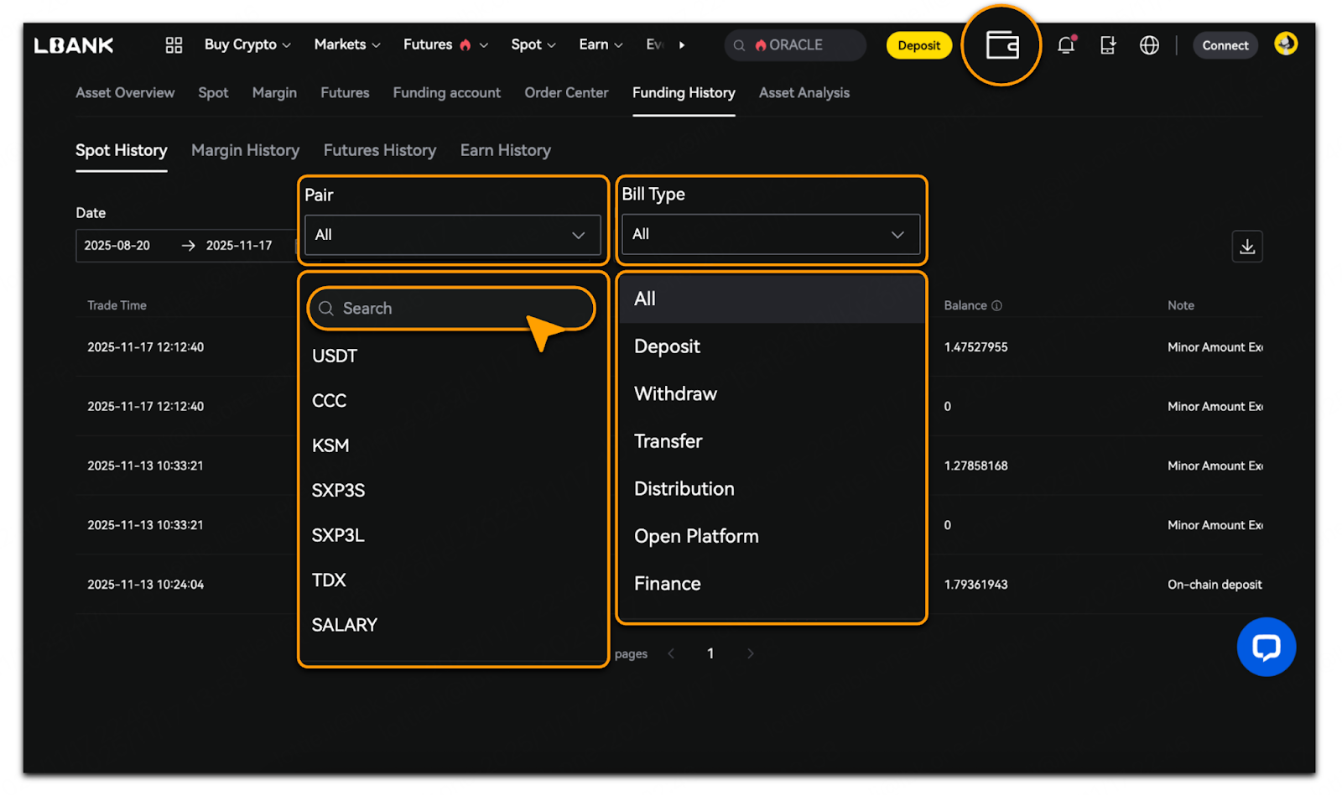Download the funding history export
The image size is (1342, 796).
(x=1246, y=247)
